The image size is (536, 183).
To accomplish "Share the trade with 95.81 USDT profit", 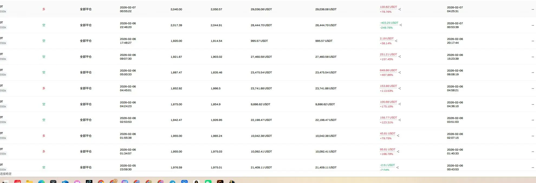I will click(x=398, y=152).
